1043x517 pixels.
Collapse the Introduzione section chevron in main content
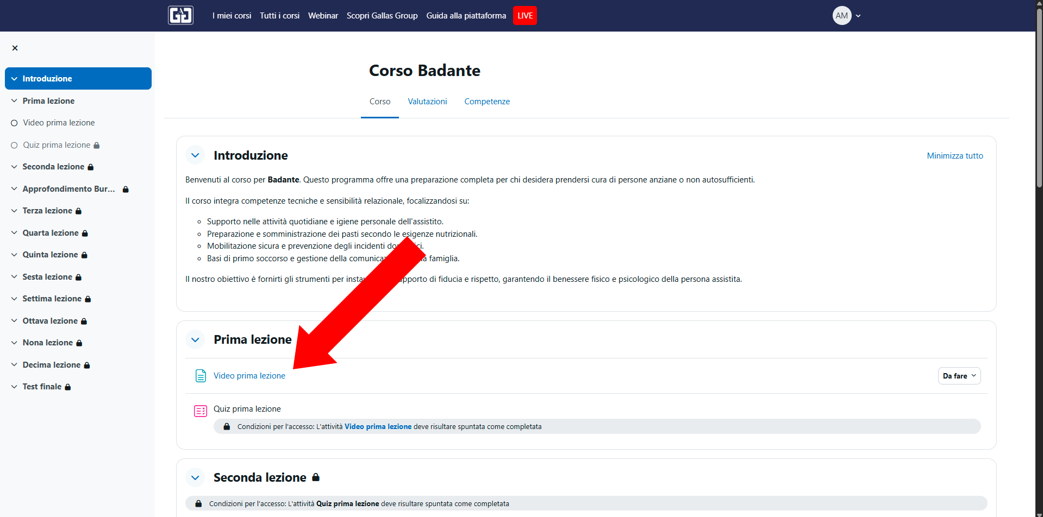pyautogui.click(x=195, y=155)
